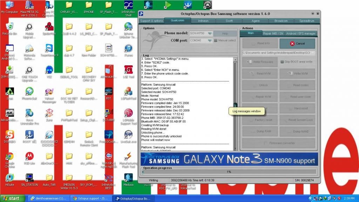Select the InfinityBox Shell icon
Image resolution: width=359 pixels, height=202 pixels.
(x=128, y=8)
